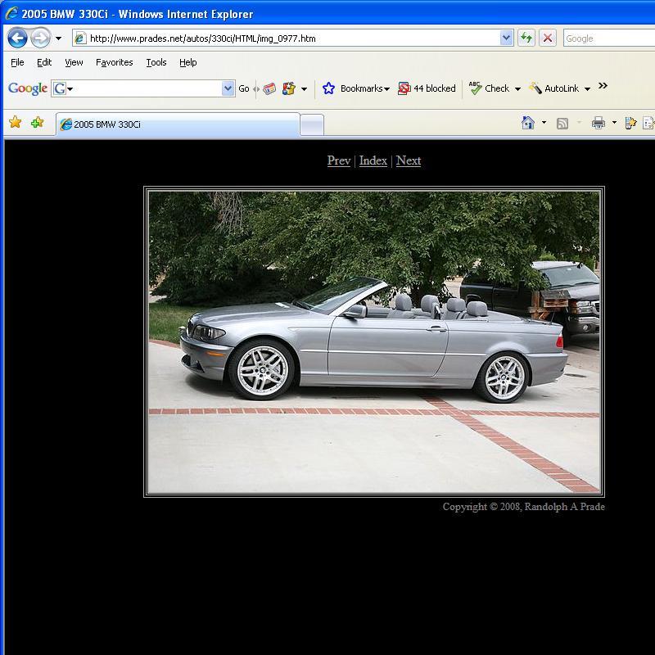Click the Copyright 2008 Randolph A Prade text

pos(523,507)
